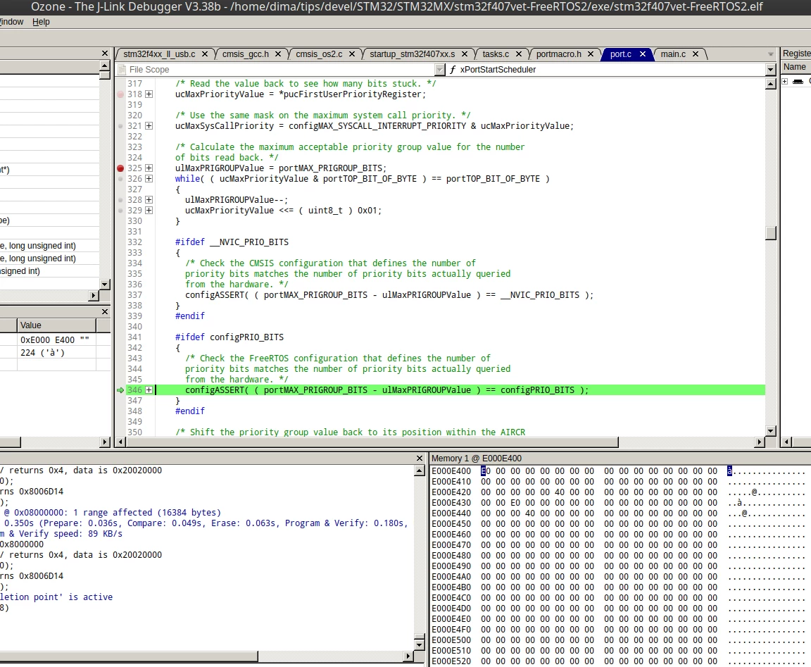
Task: Close the main.c tab
Action: [x=696, y=54]
